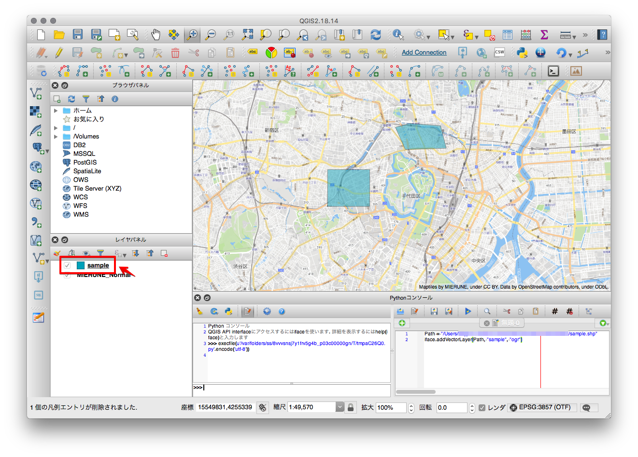Expand the ホーム tree item

tap(56, 111)
